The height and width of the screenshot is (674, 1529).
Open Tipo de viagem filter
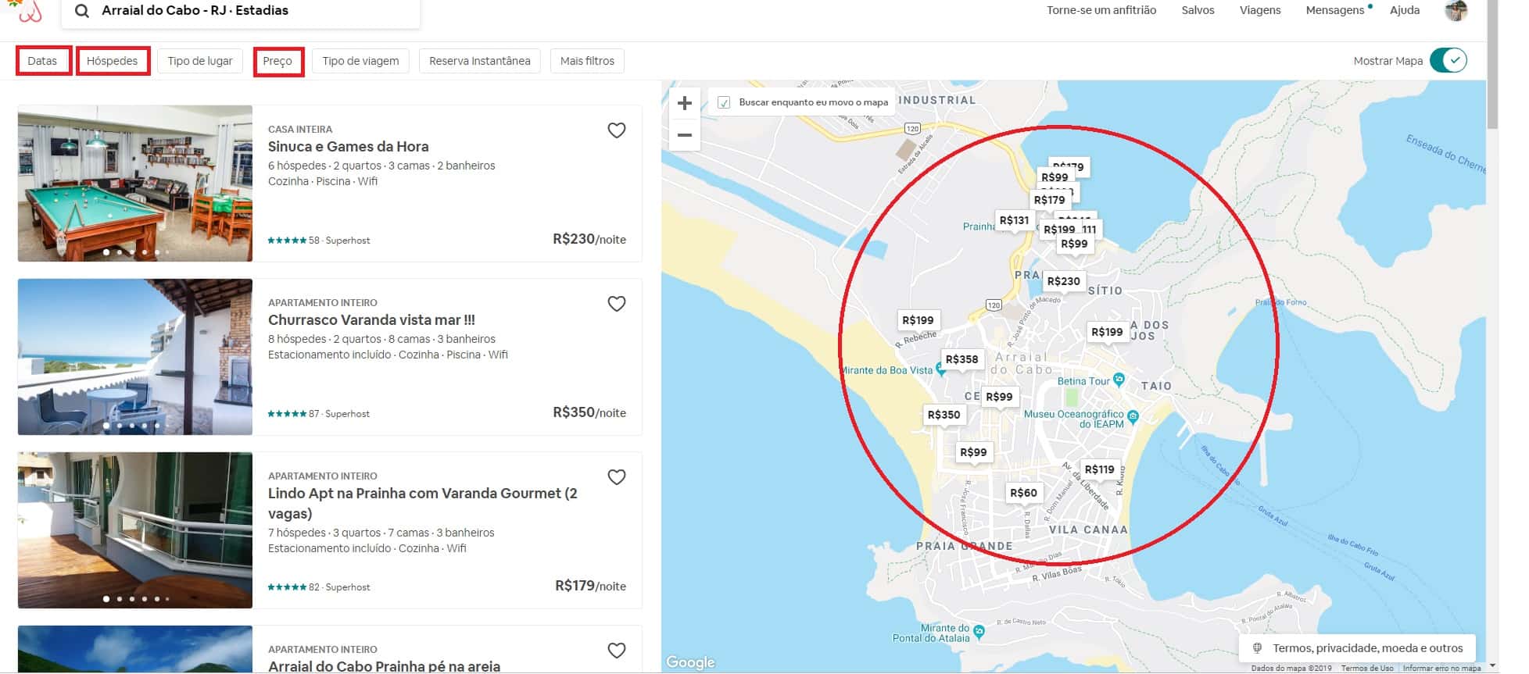tap(360, 61)
